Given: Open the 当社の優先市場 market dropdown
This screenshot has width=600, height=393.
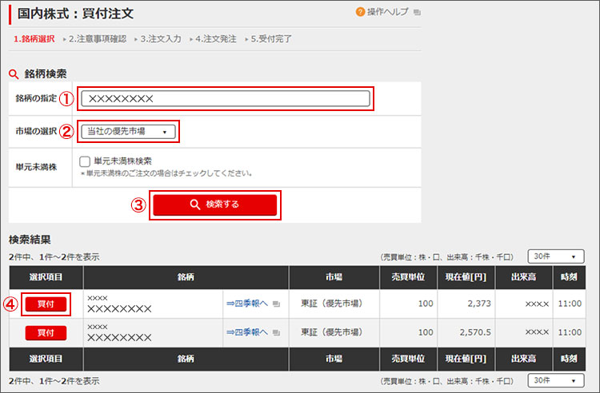Looking at the screenshot, I should [127, 131].
